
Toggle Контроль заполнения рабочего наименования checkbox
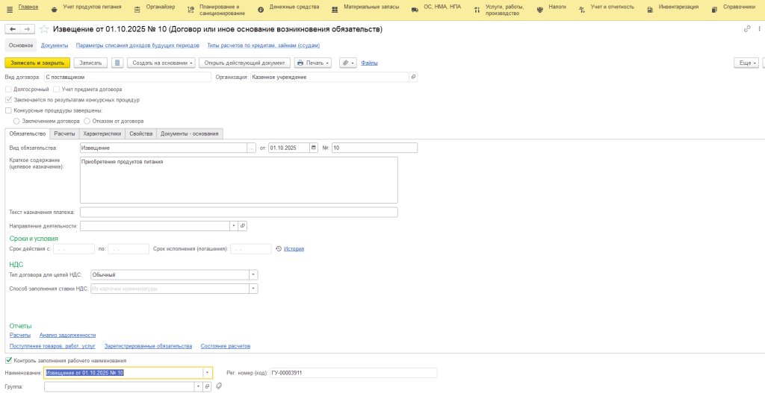[8, 361]
